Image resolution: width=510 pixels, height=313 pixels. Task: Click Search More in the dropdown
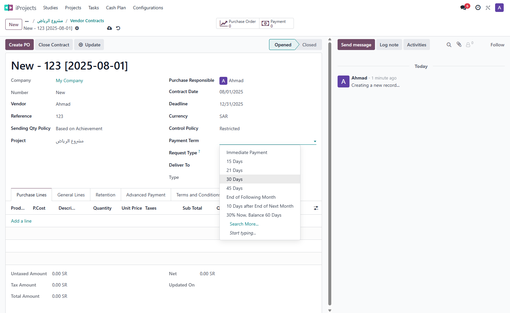(x=260, y=224)
